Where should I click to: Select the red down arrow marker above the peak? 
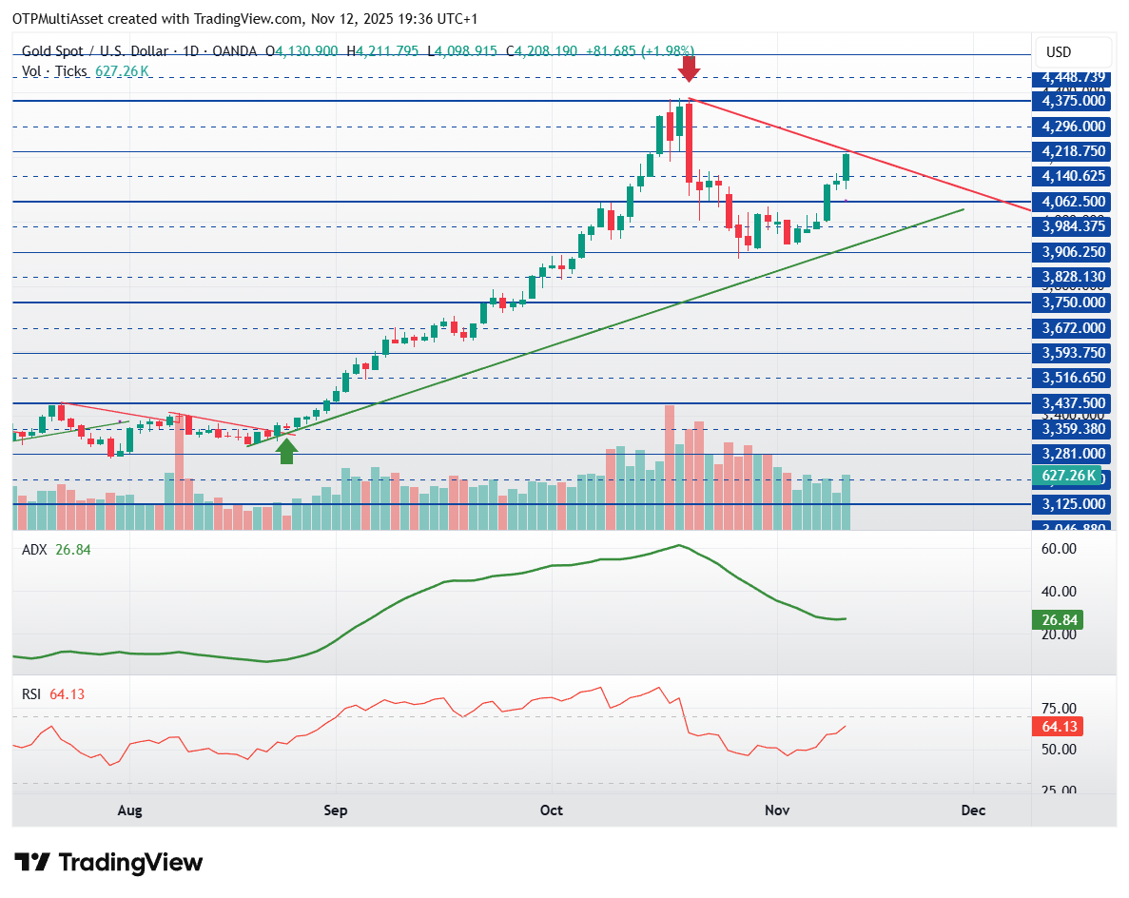pyautogui.click(x=690, y=69)
